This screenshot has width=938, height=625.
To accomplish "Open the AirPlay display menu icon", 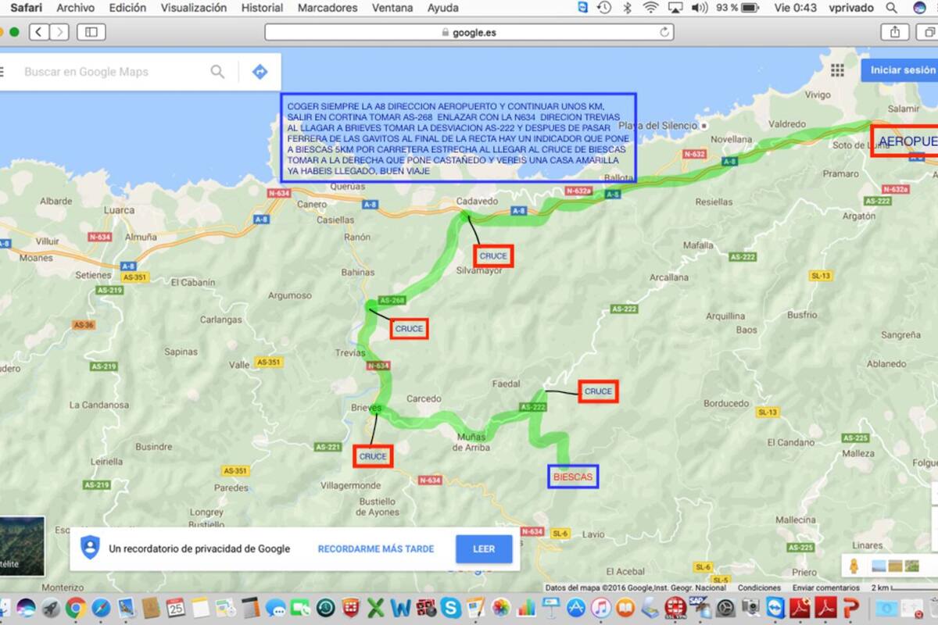I will click(675, 8).
